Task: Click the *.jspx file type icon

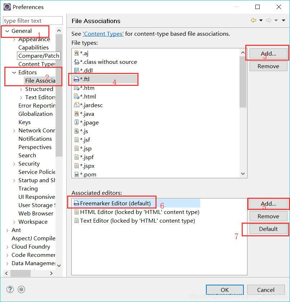Action: [76, 166]
